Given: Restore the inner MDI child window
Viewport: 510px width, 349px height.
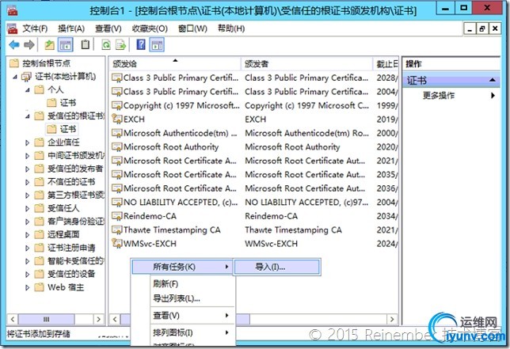Looking at the screenshot, I should 482,28.
